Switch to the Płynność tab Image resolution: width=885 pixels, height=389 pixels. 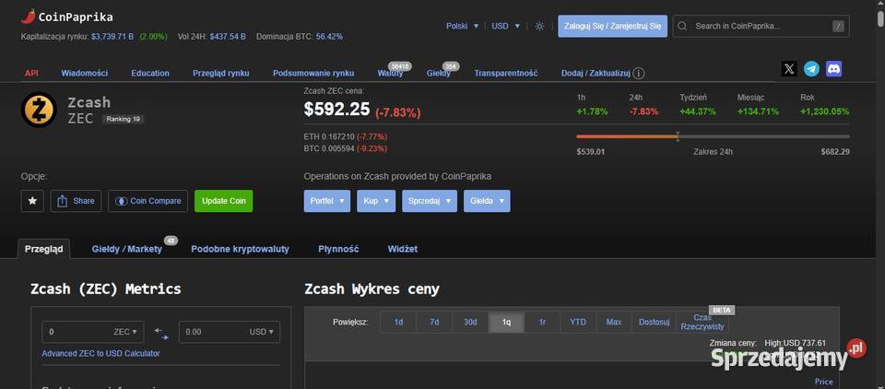[x=338, y=249]
